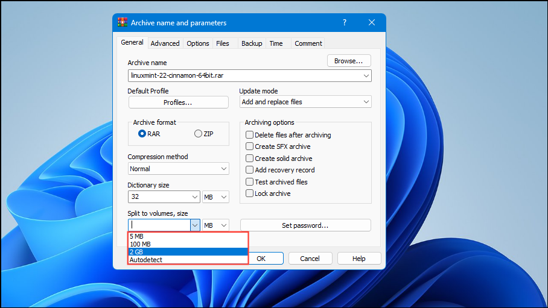Click the Split to volumes size field

(159, 225)
